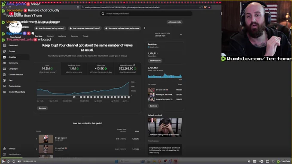Select the Watch time 1.4M metric card
The width and height of the screenshot is (292, 164).
74,69
